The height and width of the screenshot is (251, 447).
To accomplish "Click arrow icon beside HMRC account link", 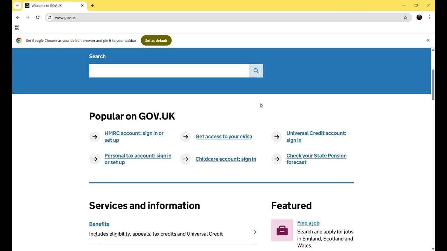I will (x=95, y=137).
